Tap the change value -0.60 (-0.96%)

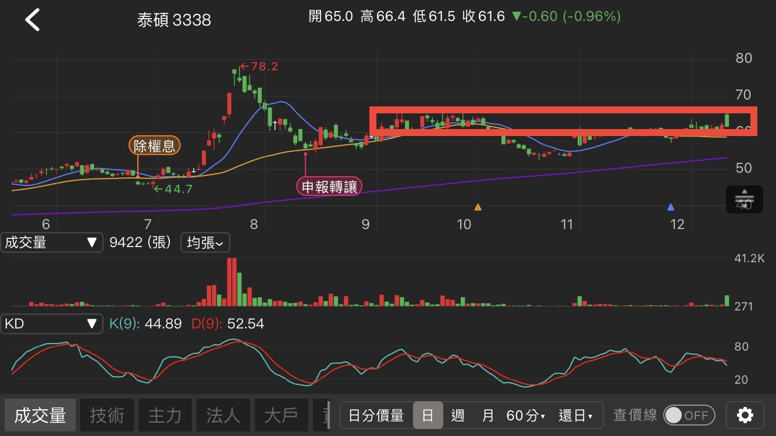click(x=566, y=16)
